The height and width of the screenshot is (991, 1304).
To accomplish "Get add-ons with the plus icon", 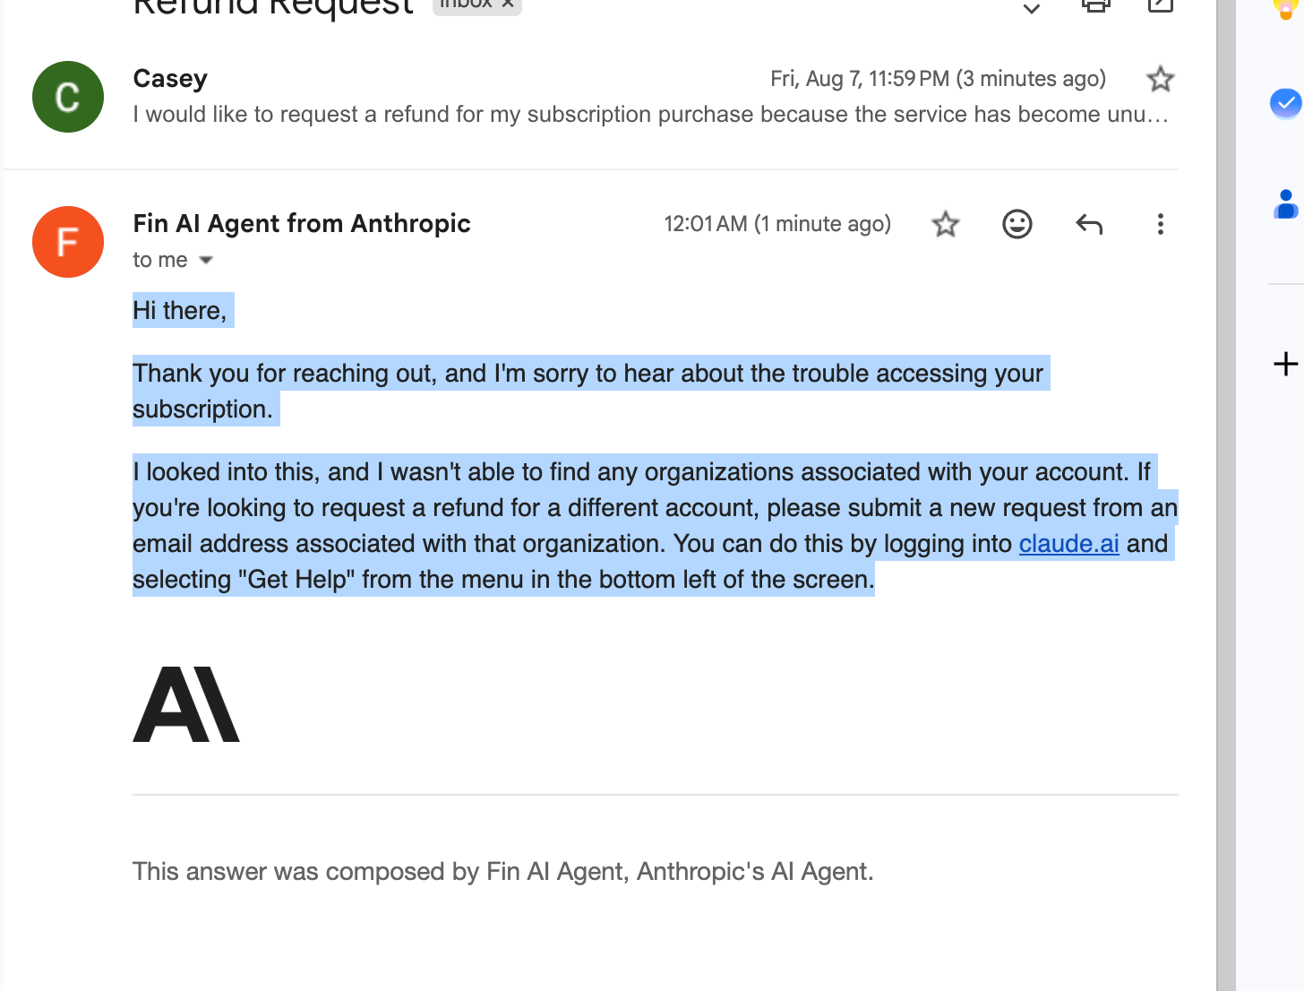I will pos(1285,364).
